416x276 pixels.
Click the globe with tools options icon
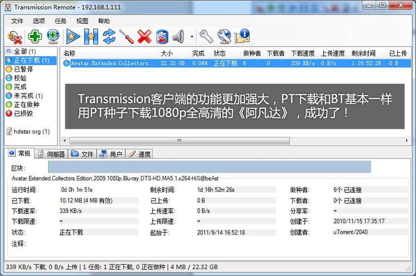click(224, 37)
